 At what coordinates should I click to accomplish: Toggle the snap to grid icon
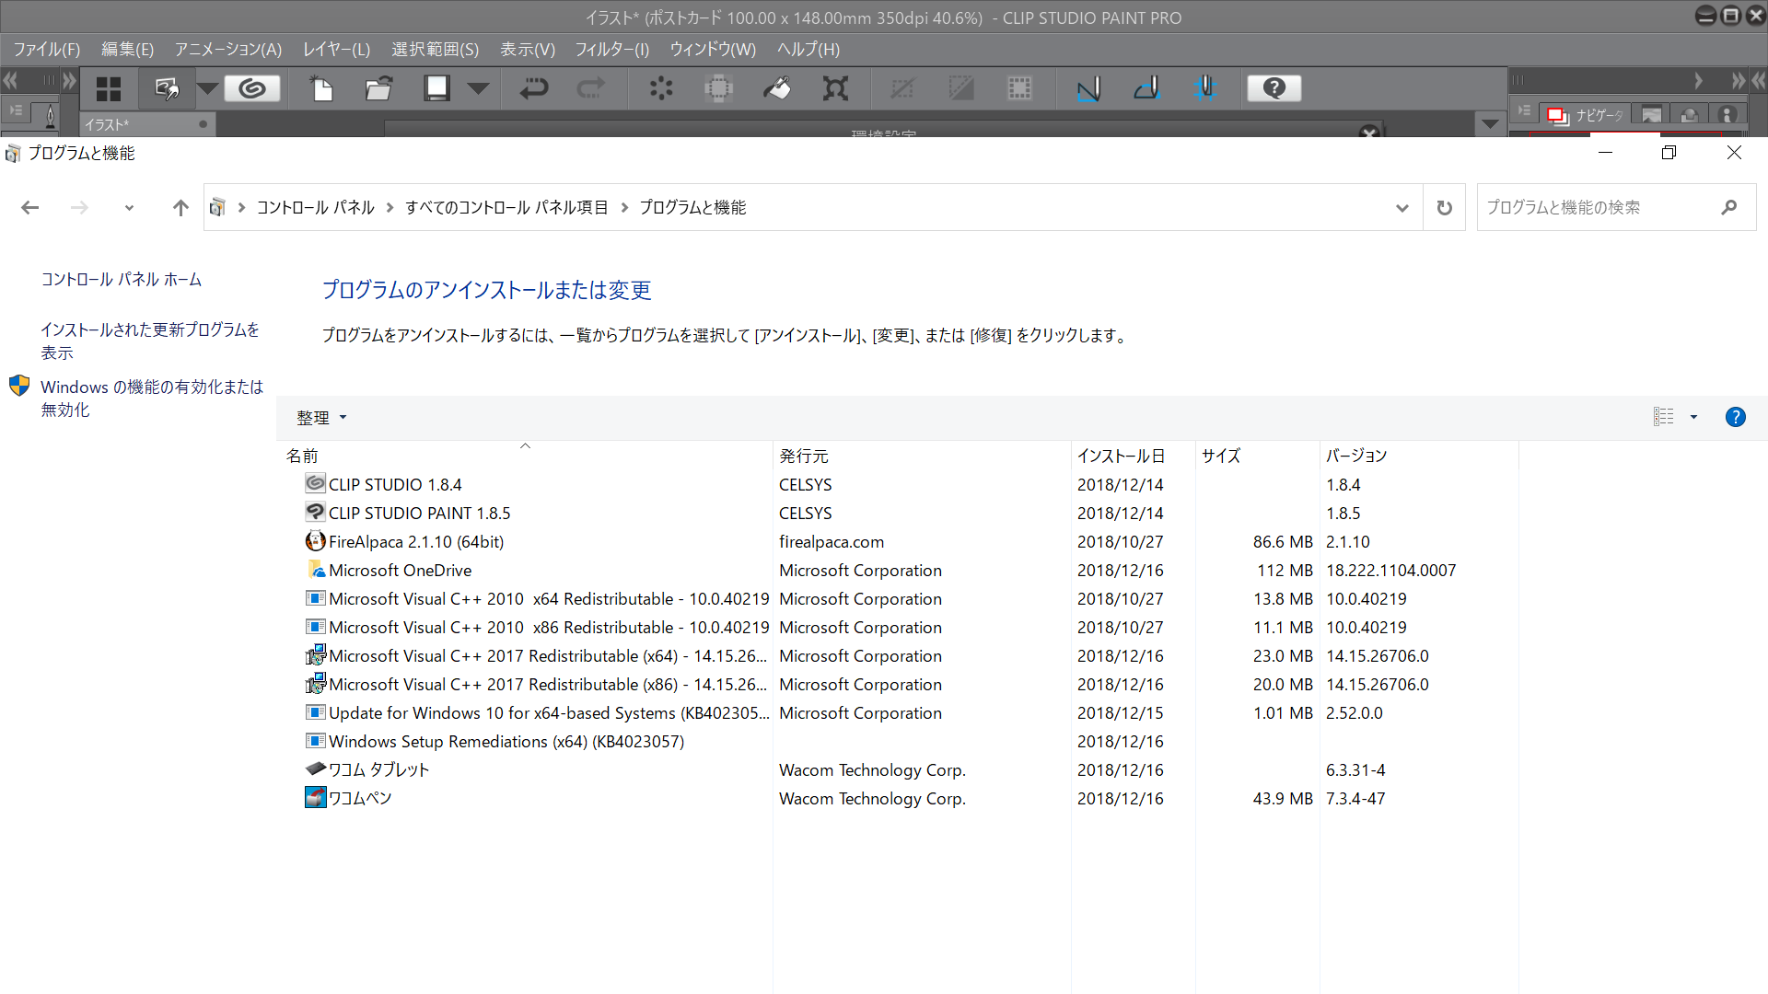coord(1204,88)
